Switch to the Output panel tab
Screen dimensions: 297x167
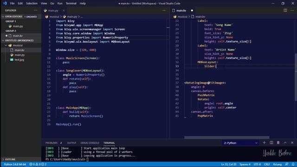pyautogui.click(x=71, y=143)
